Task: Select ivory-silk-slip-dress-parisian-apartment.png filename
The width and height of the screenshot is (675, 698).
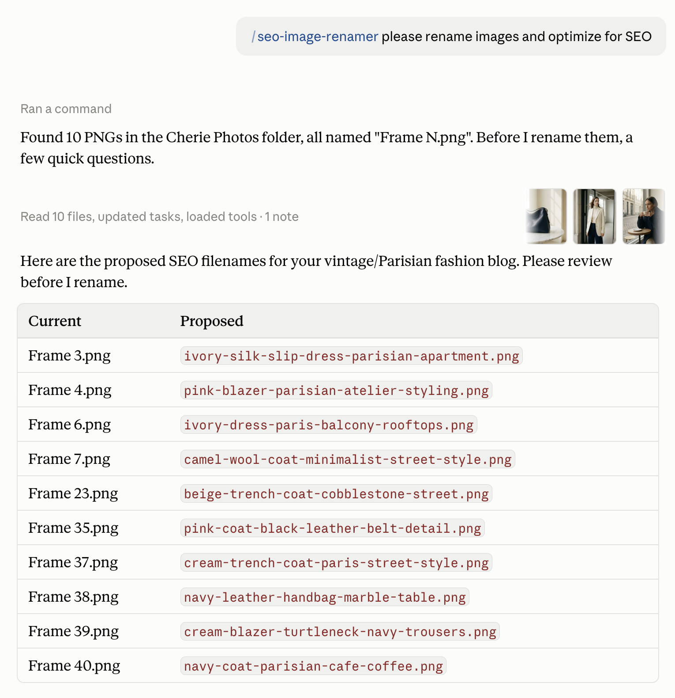Action: 351,356
